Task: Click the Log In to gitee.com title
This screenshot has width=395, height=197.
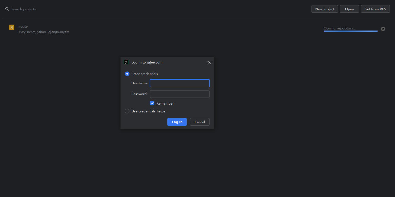Action: [147, 62]
